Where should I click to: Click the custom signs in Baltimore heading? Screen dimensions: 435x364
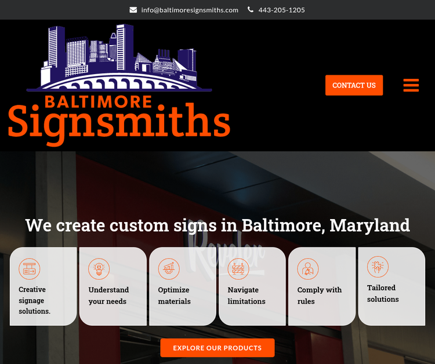pyautogui.click(x=217, y=225)
